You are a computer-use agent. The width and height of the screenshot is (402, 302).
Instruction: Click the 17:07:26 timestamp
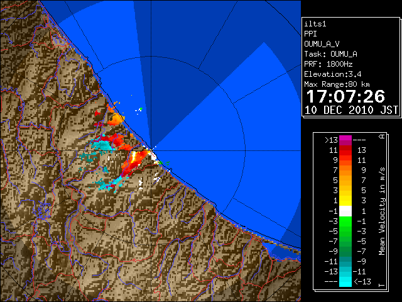click(345, 96)
